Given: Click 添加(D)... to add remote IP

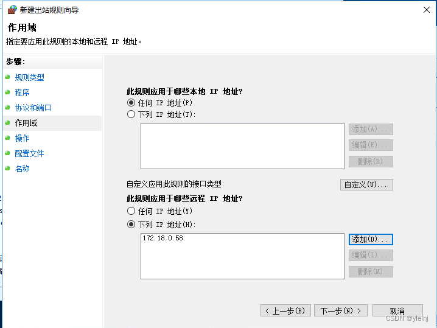Looking at the screenshot, I should 371,239.
